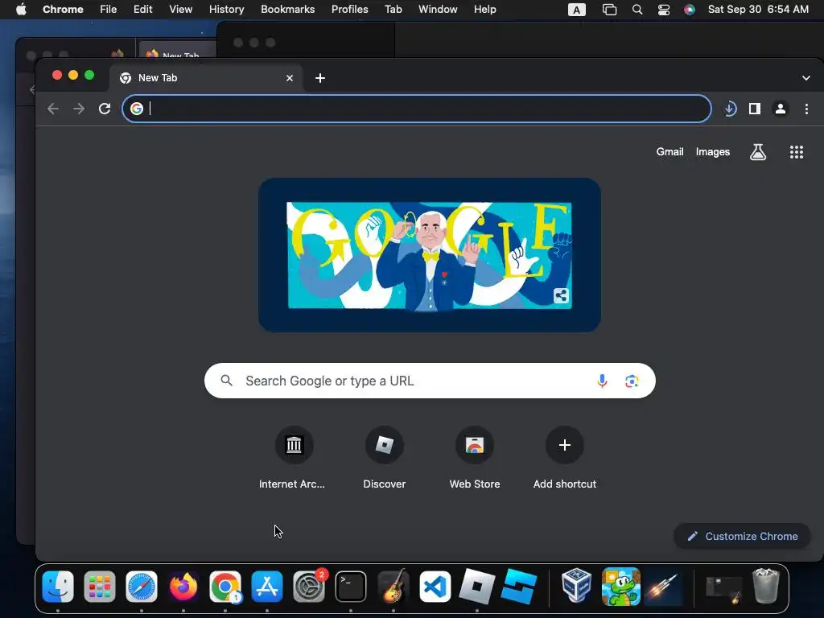Open Finder in the Dock

(58, 587)
